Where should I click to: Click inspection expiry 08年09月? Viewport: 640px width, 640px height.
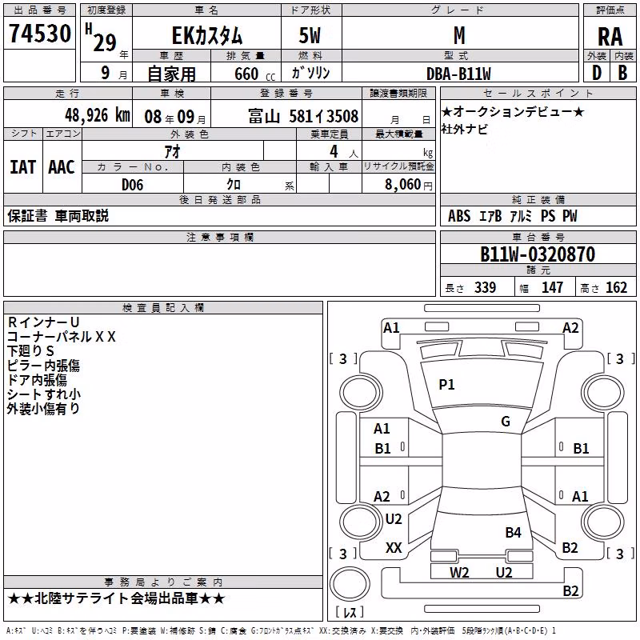(175, 117)
